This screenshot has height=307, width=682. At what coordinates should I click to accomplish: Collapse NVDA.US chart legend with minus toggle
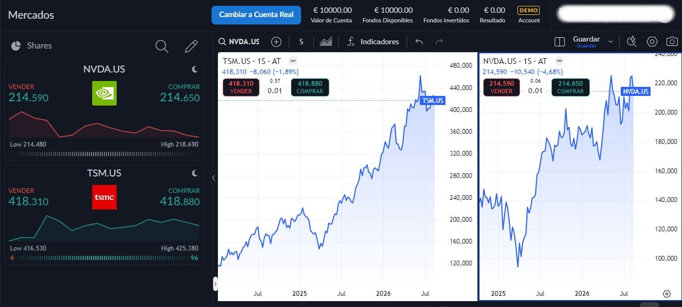point(559,61)
